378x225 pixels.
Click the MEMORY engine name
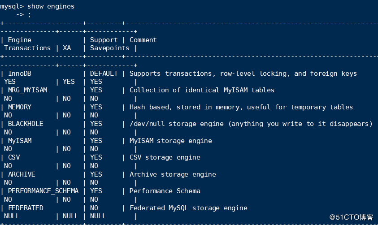pyautogui.click(x=20, y=107)
